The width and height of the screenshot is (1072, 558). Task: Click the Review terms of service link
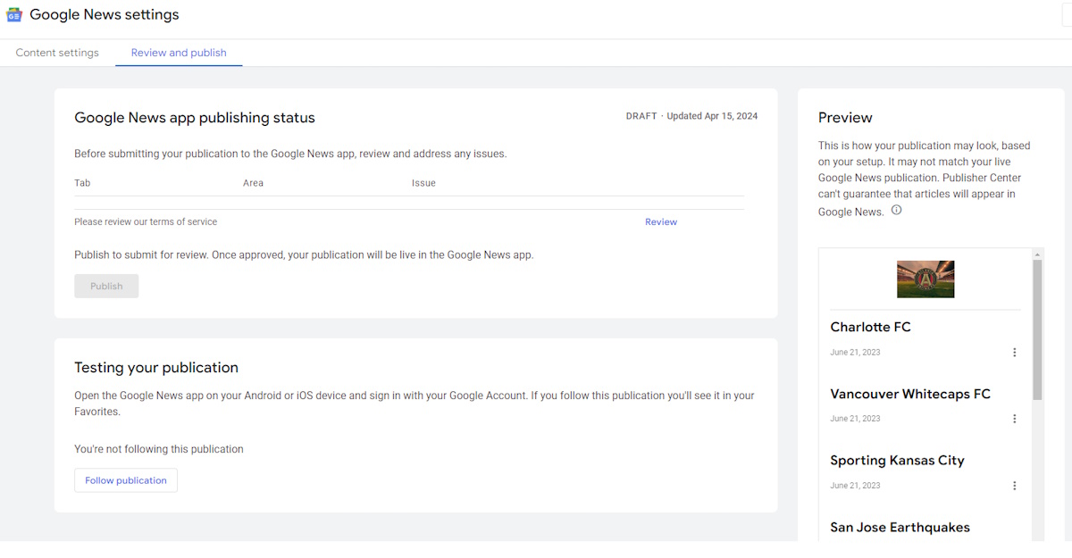point(660,222)
